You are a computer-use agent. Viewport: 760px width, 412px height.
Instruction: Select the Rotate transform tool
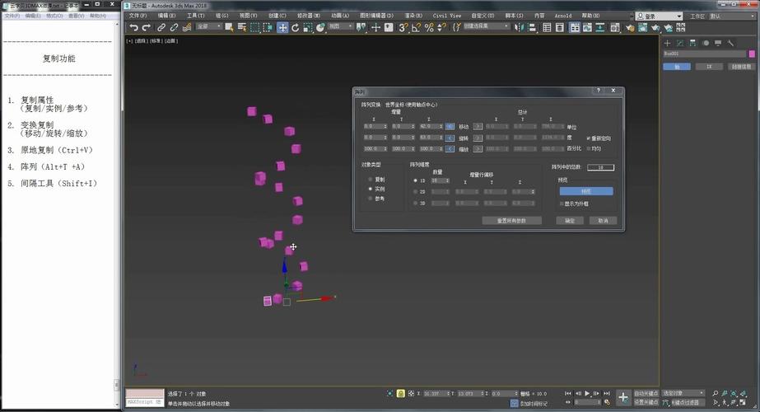pos(295,27)
